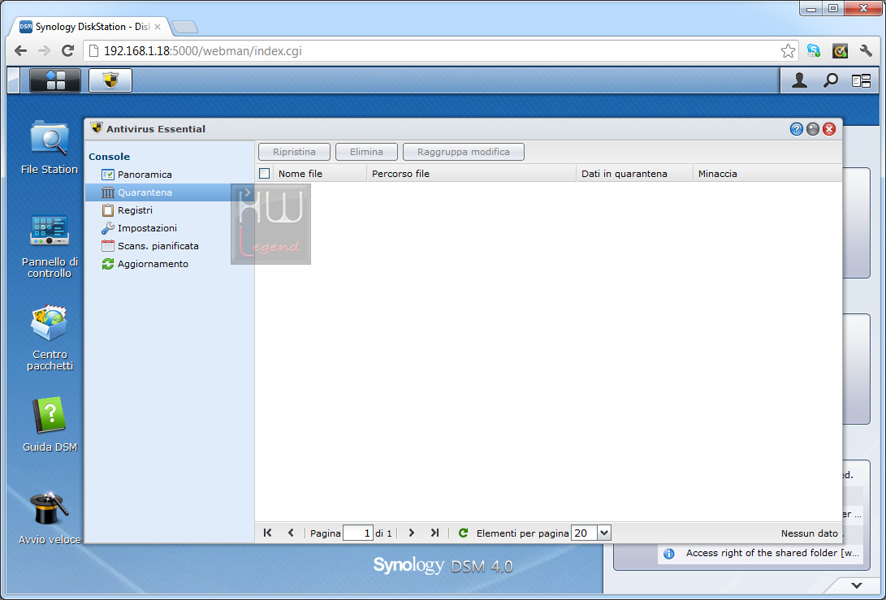Launch Avvio veloce wizard hat icon

click(x=50, y=517)
